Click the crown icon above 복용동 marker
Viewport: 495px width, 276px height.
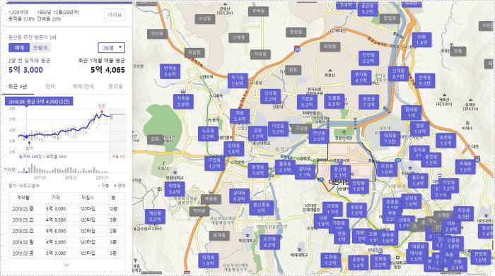211,191
